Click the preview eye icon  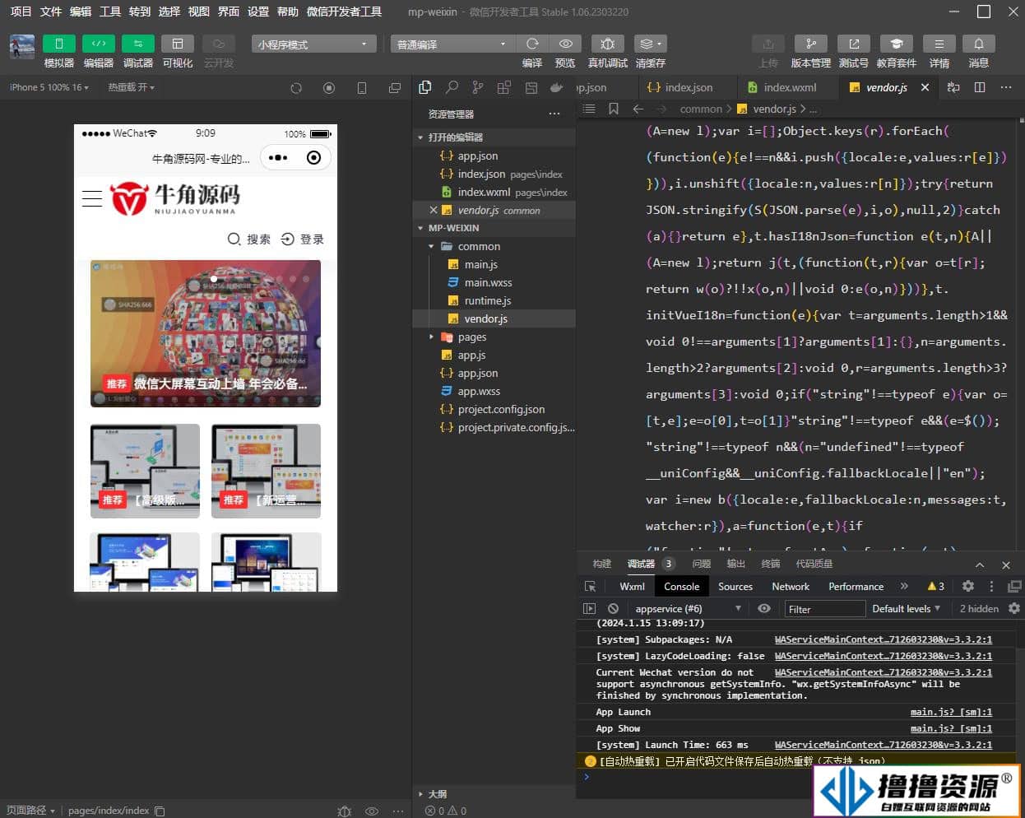click(565, 44)
